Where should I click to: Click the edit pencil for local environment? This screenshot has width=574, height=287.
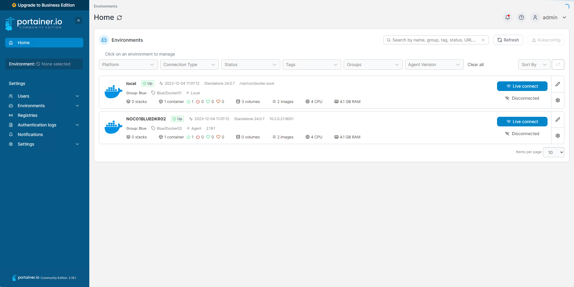[x=557, y=84]
